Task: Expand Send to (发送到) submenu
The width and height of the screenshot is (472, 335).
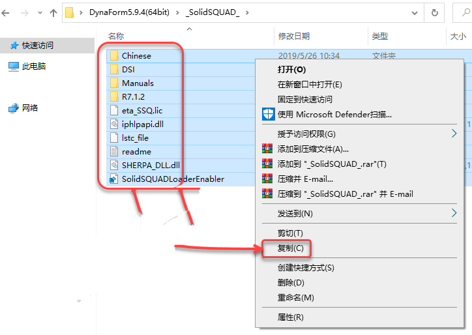Action: (x=359, y=213)
